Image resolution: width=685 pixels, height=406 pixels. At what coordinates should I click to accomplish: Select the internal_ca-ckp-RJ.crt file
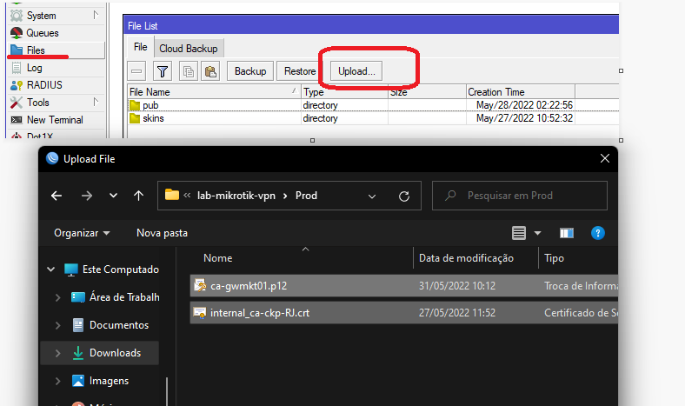(x=404, y=313)
